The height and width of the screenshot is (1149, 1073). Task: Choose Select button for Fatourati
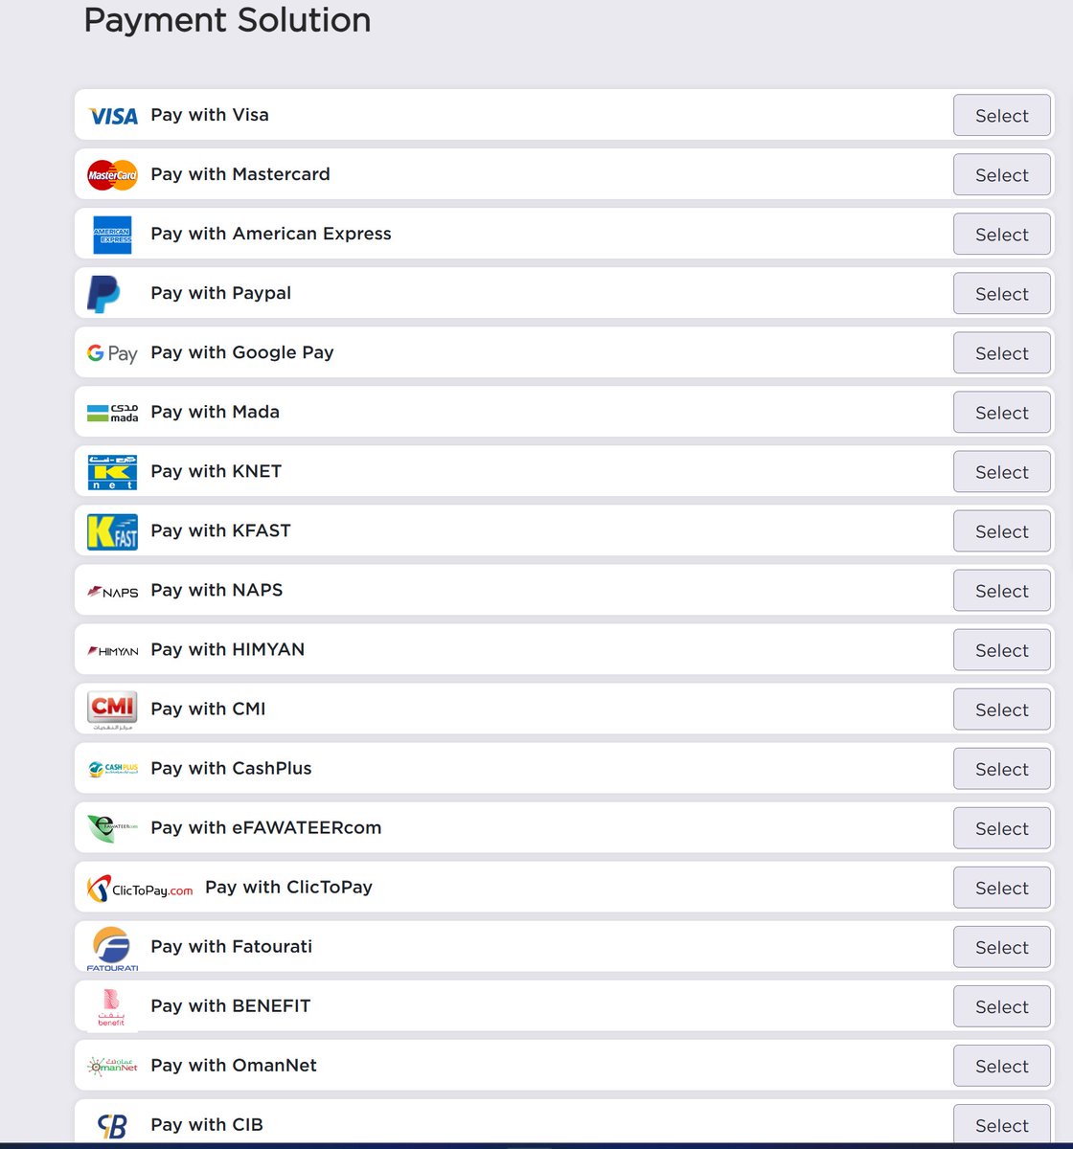point(1002,947)
